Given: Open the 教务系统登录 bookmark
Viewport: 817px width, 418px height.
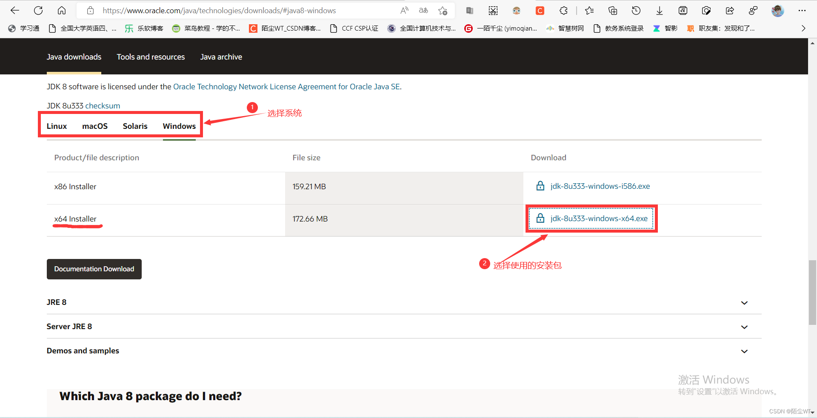Looking at the screenshot, I should [x=618, y=28].
